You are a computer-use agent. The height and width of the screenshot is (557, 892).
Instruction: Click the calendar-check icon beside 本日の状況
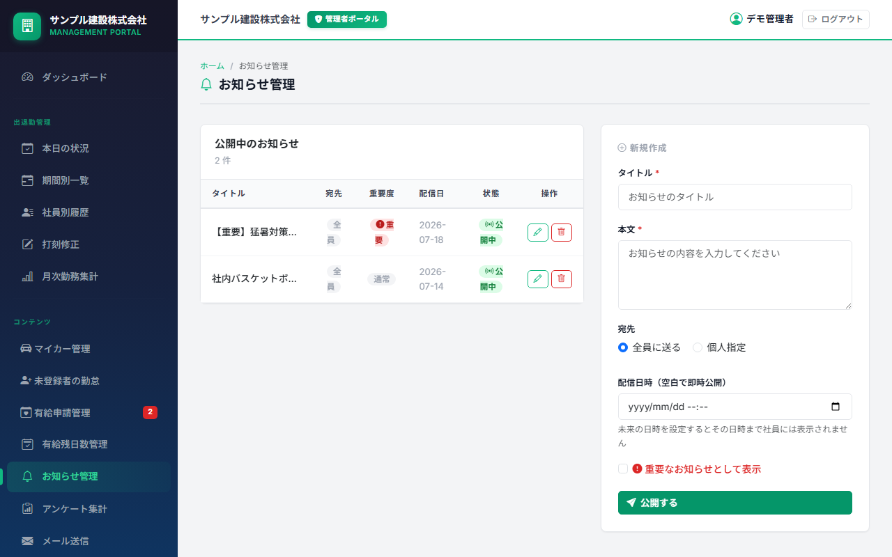click(x=27, y=148)
